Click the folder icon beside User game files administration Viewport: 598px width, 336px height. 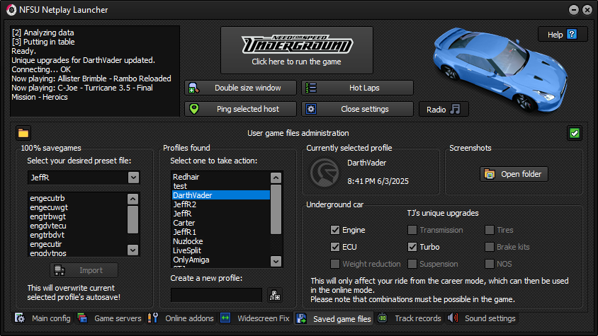[23, 133]
